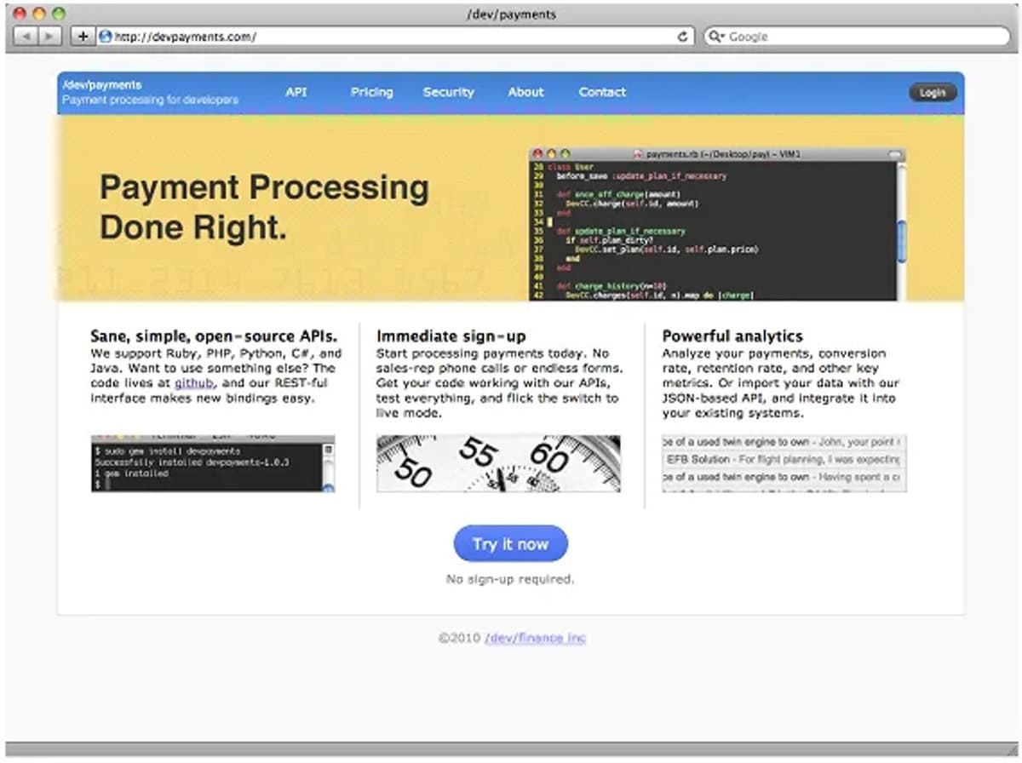
Task: Click the Payment Processing Done Right headline
Action: (264, 207)
